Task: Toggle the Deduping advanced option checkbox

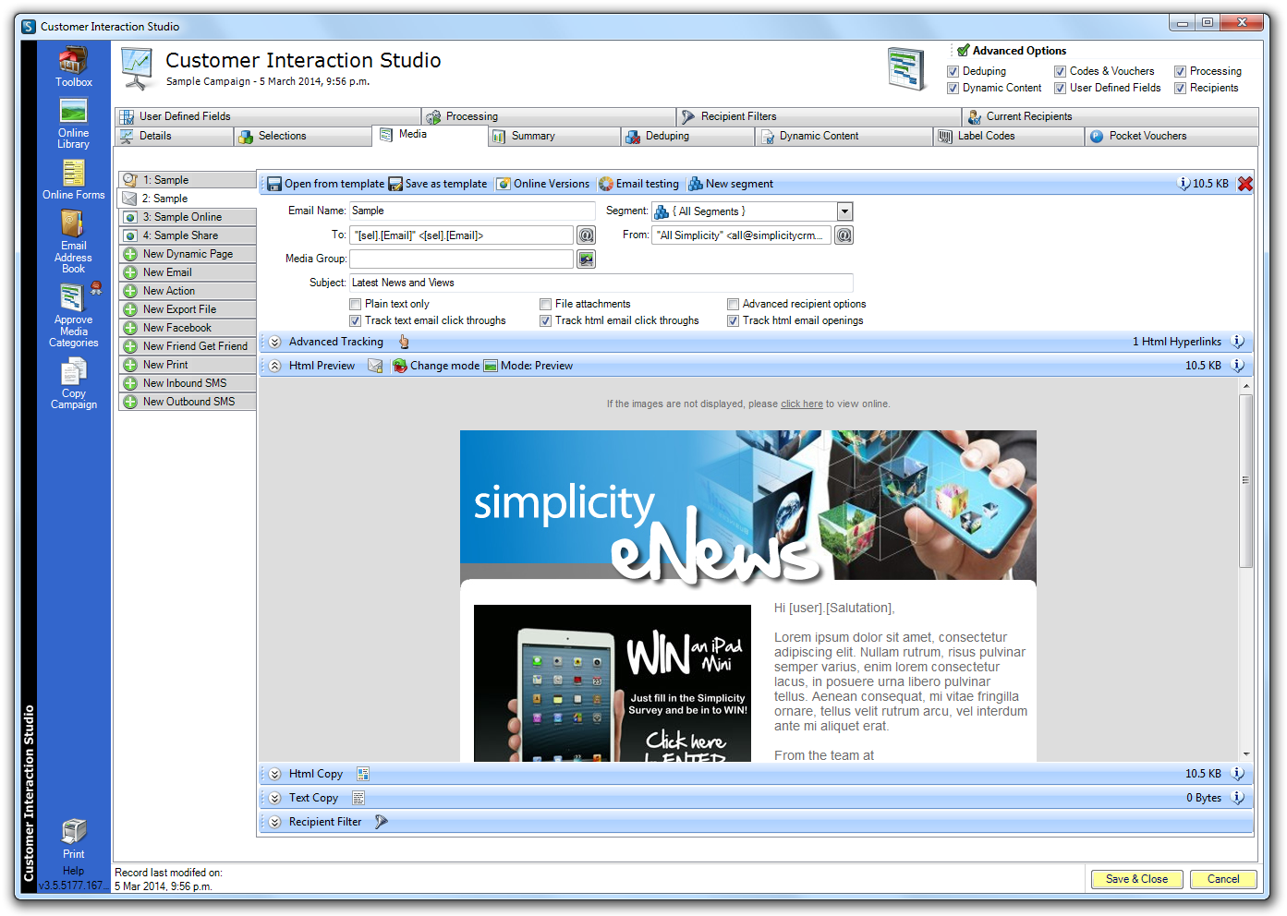Action: (953, 71)
